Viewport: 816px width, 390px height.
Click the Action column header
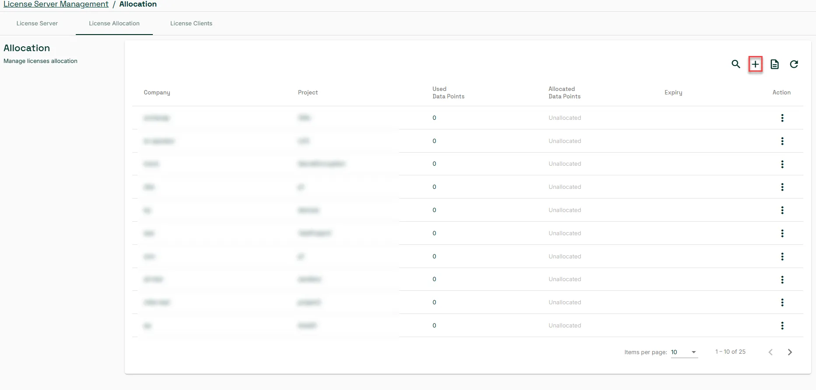point(781,93)
